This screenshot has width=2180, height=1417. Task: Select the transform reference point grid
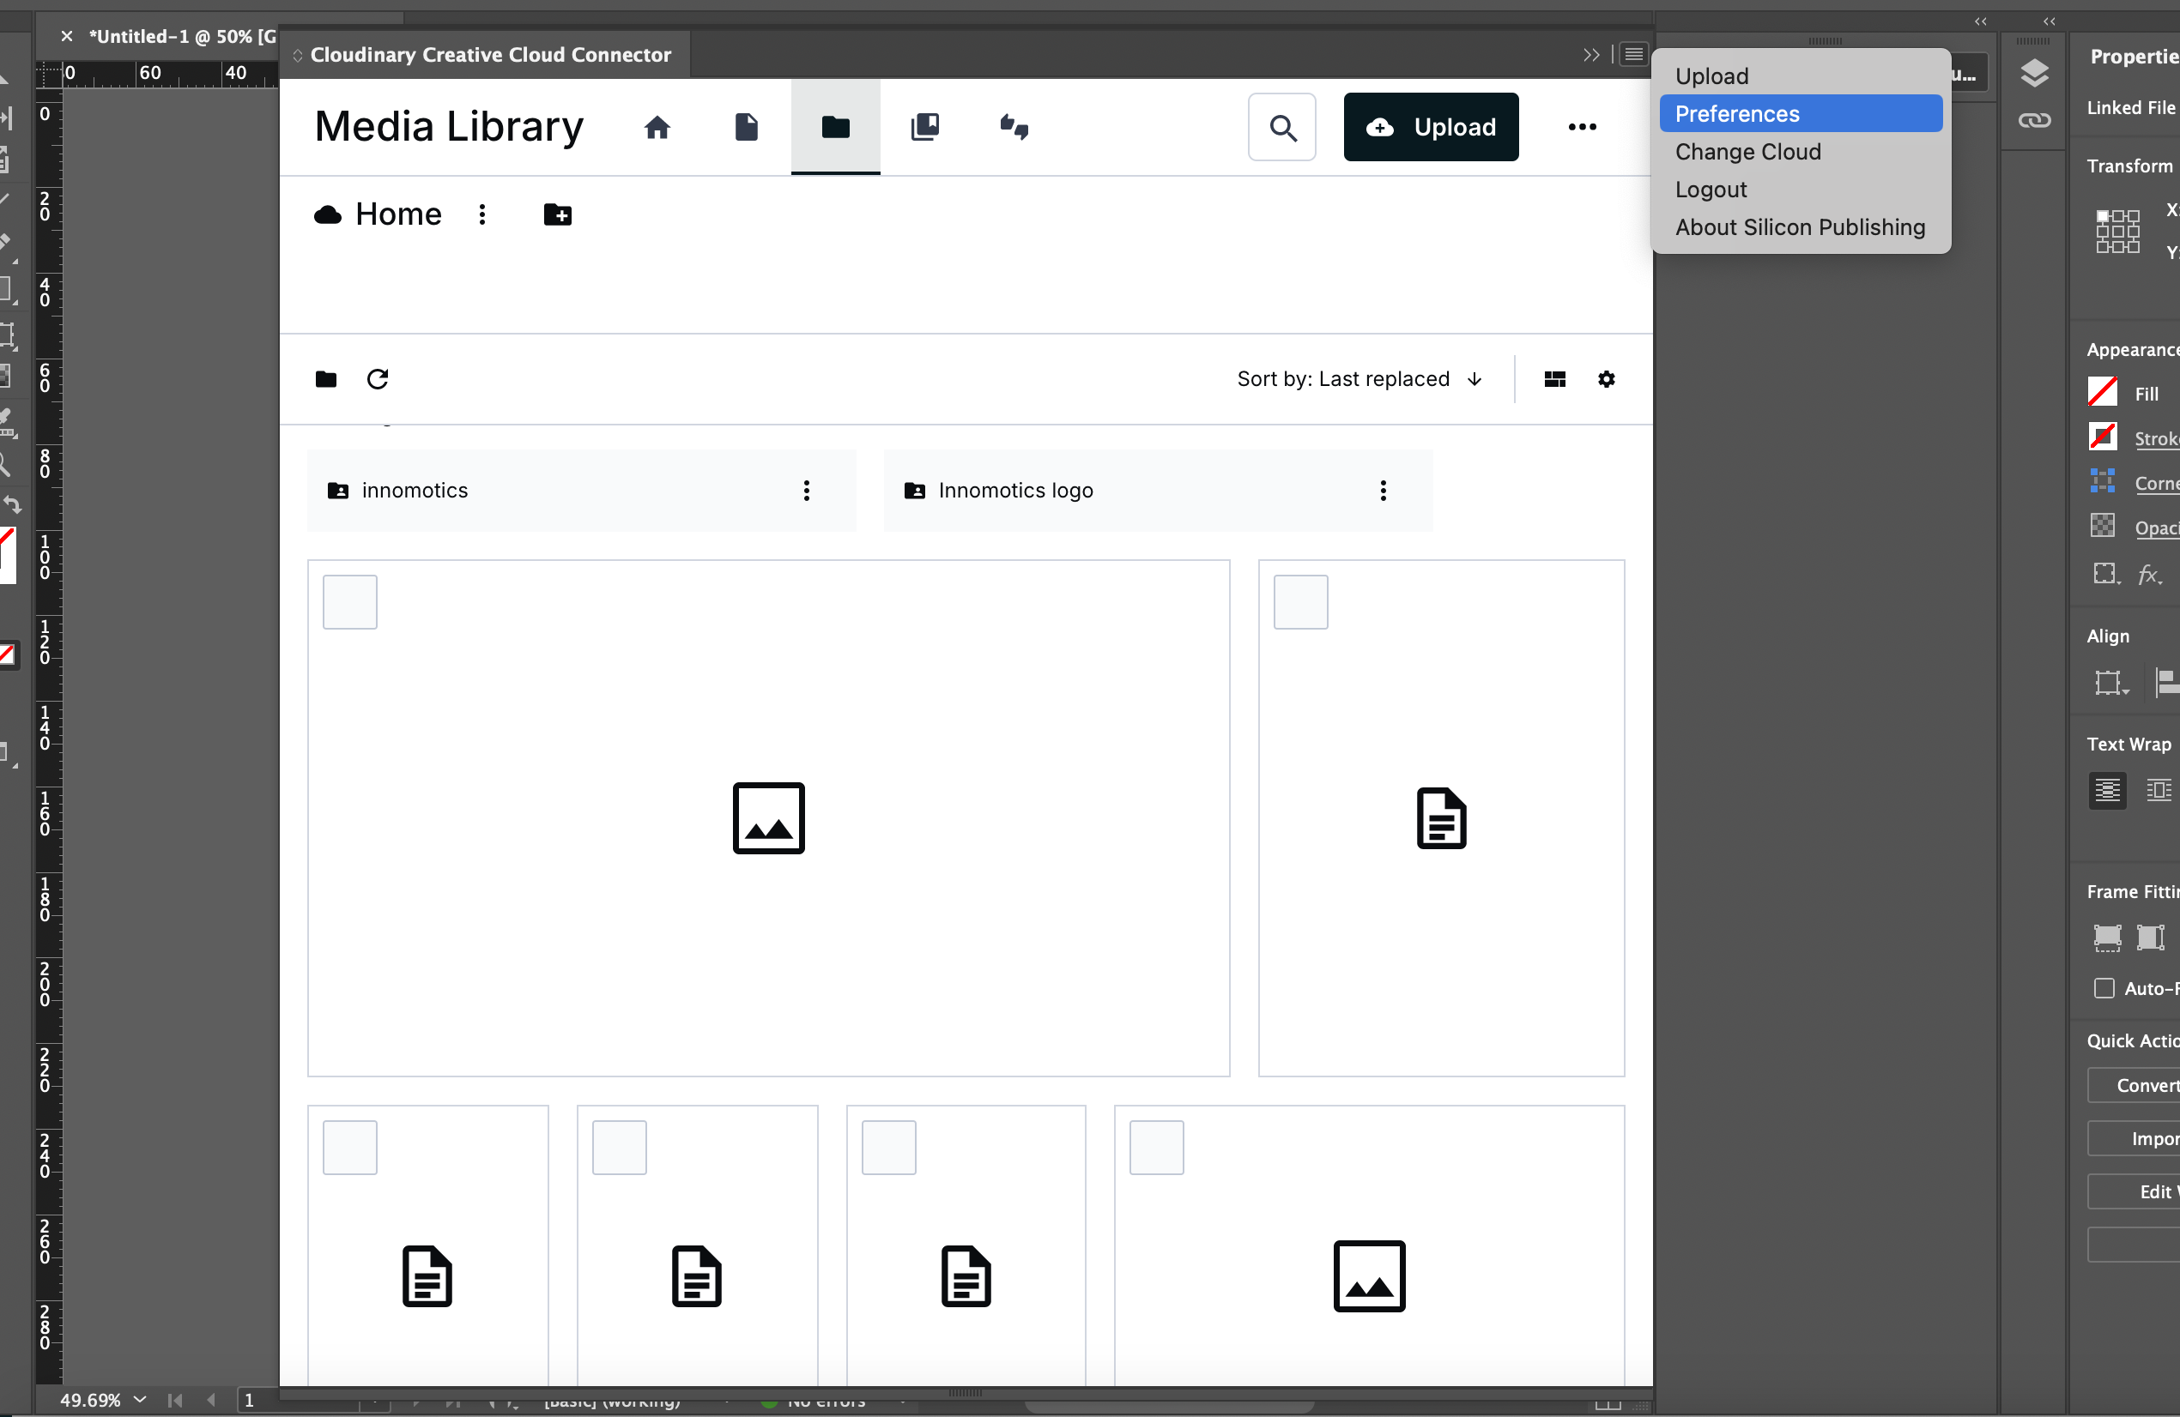(2117, 231)
